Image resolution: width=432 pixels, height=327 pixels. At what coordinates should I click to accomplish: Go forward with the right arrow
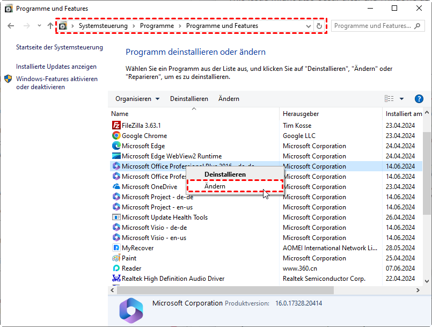point(26,26)
